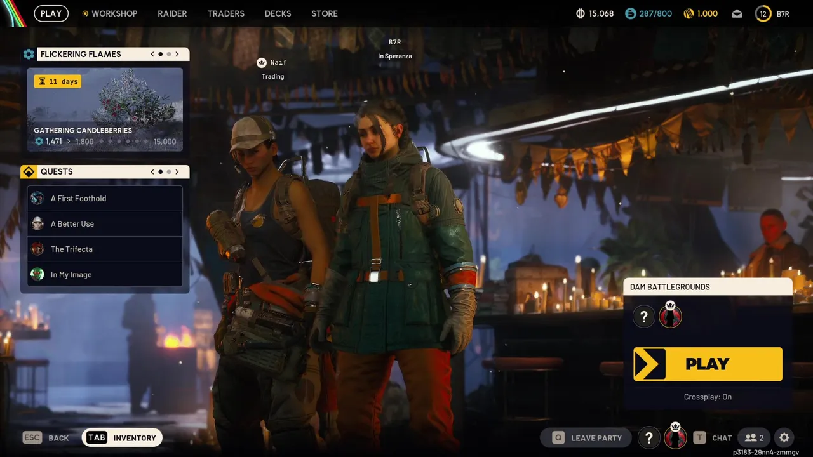The height and width of the screenshot is (457, 813).
Task: Open the Decks tab
Action: point(278,13)
